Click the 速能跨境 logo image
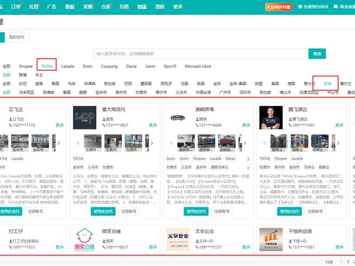Viewport: 355px width, 266px height. 178,117
